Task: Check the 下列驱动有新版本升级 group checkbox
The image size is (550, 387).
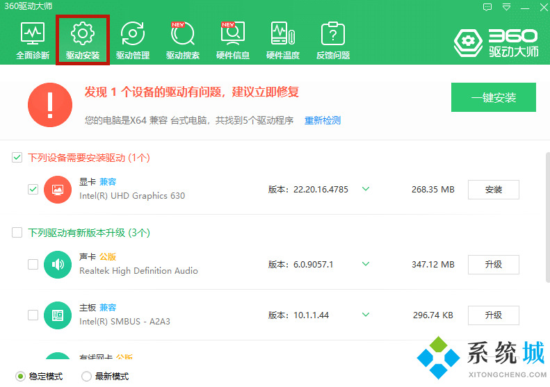Action: tap(17, 233)
